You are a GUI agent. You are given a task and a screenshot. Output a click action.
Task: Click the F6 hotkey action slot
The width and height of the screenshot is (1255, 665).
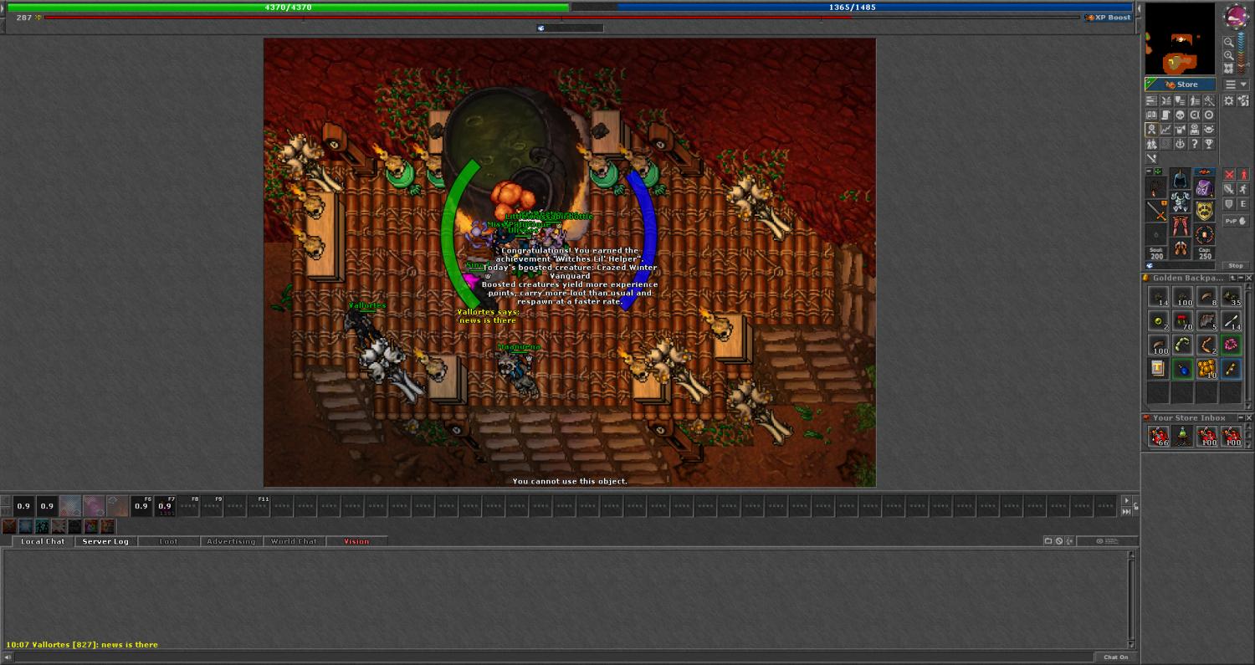[x=141, y=505]
